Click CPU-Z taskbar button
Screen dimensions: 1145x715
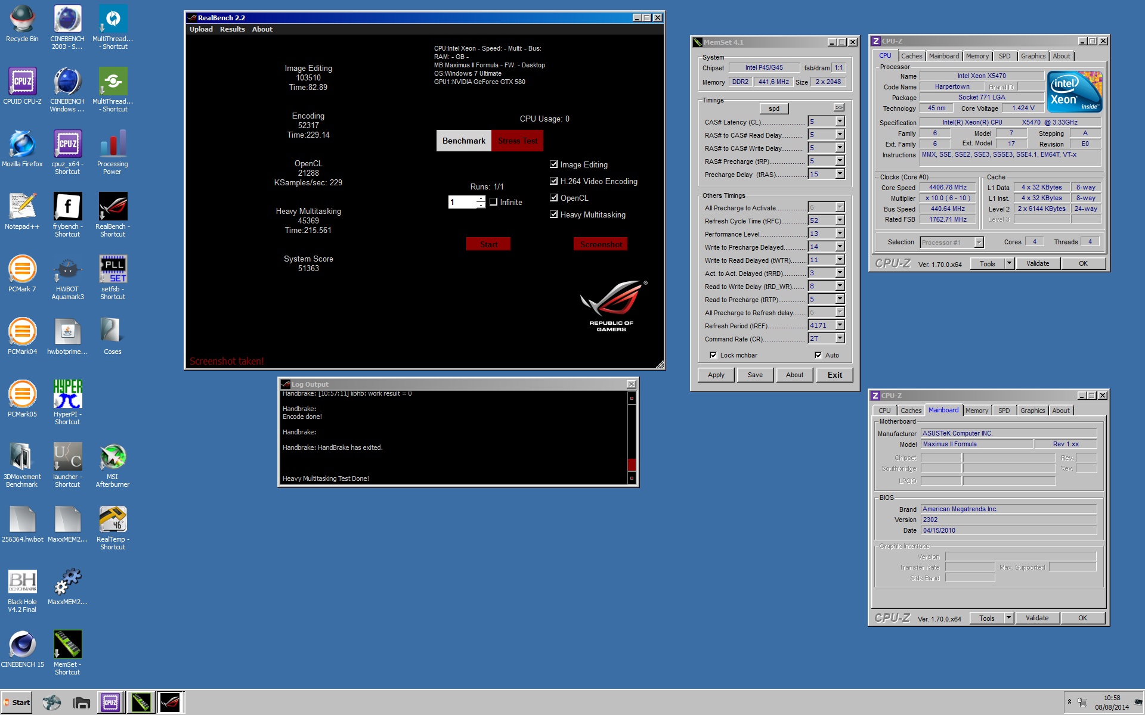tap(110, 702)
